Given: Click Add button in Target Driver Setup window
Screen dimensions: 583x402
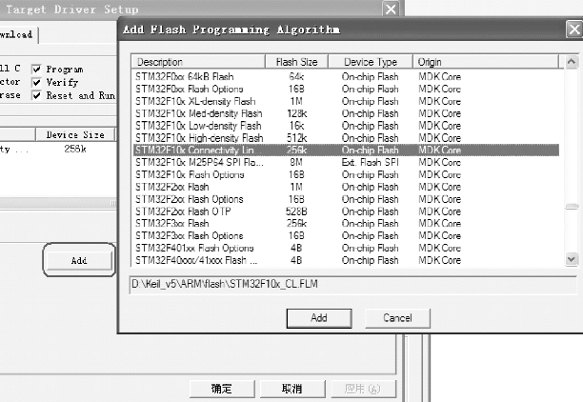Looking at the screenshot, I should pyautogui.click(x=79, y=260).
